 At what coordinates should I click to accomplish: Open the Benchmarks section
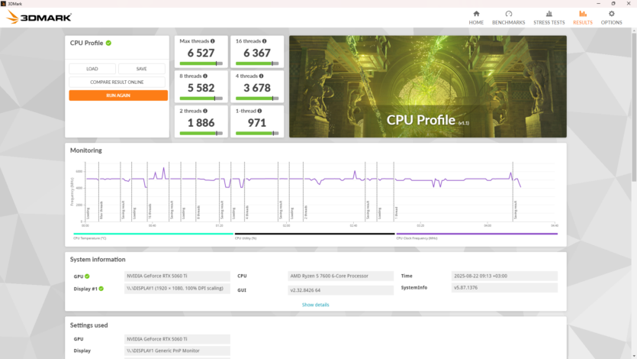click(x=508, y=18)
